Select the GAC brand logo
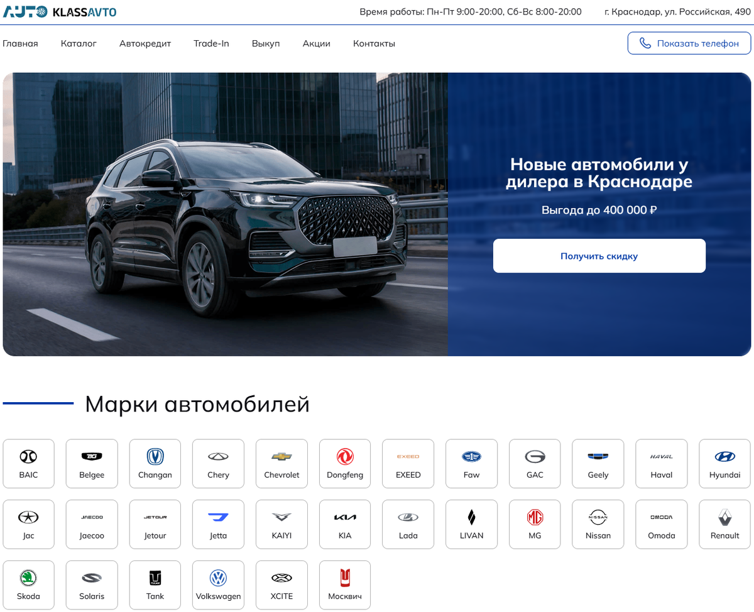 pos(535,457)
